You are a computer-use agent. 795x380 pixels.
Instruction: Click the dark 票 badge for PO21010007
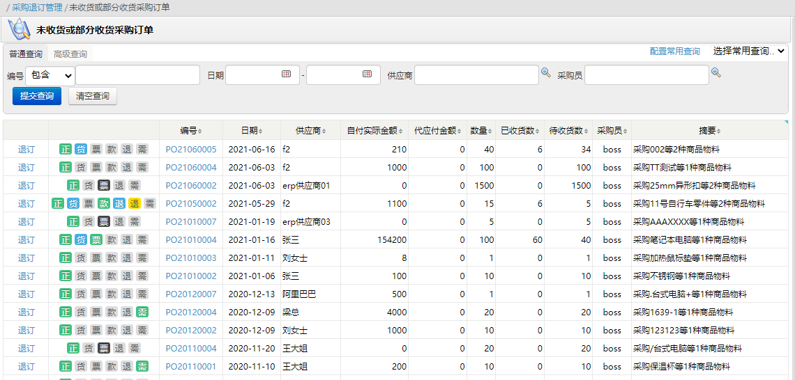104,221
